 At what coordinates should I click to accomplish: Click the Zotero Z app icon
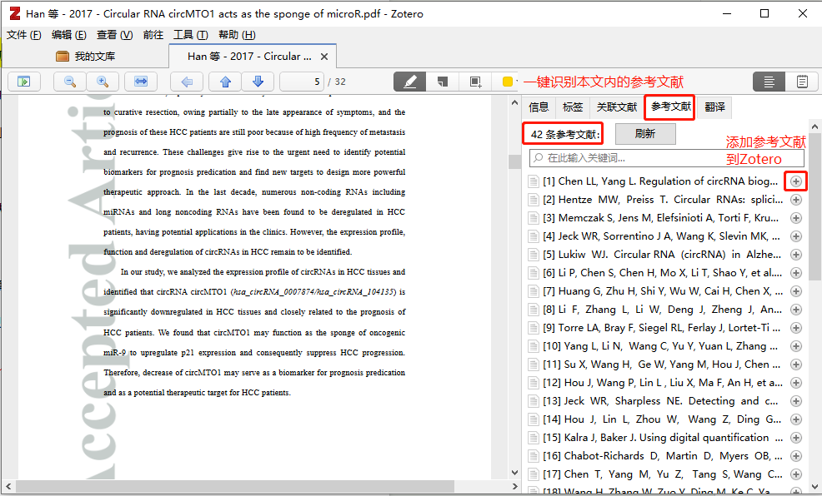click(15, 13)
